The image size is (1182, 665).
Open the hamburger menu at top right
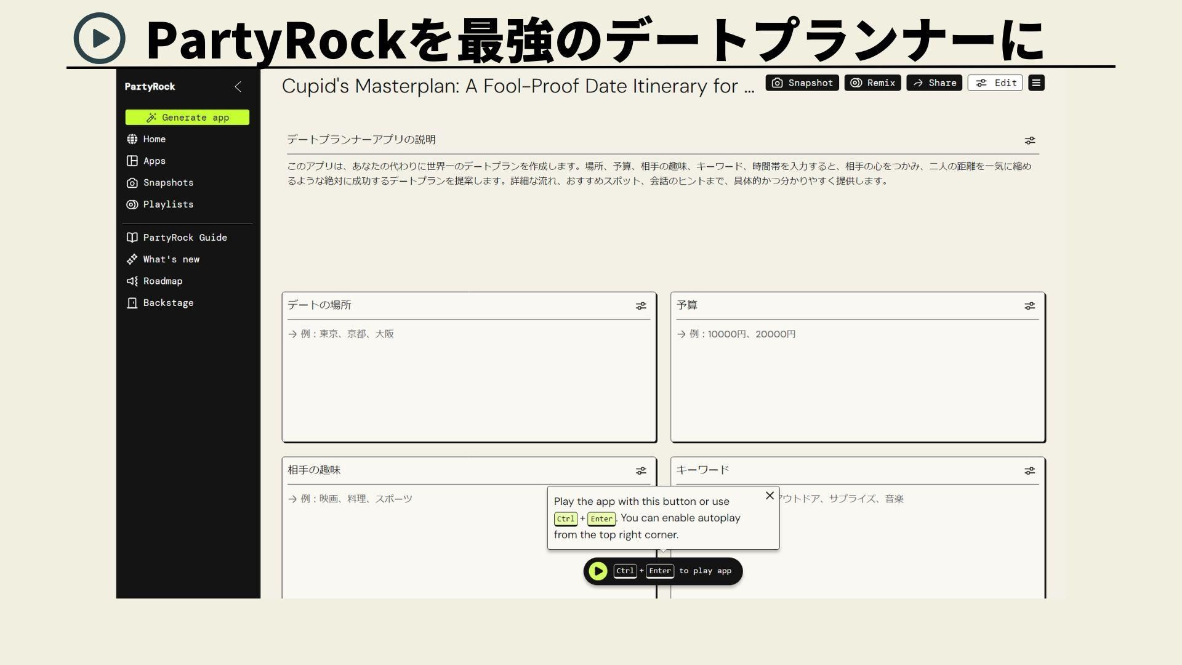(x=1036, y=83)
